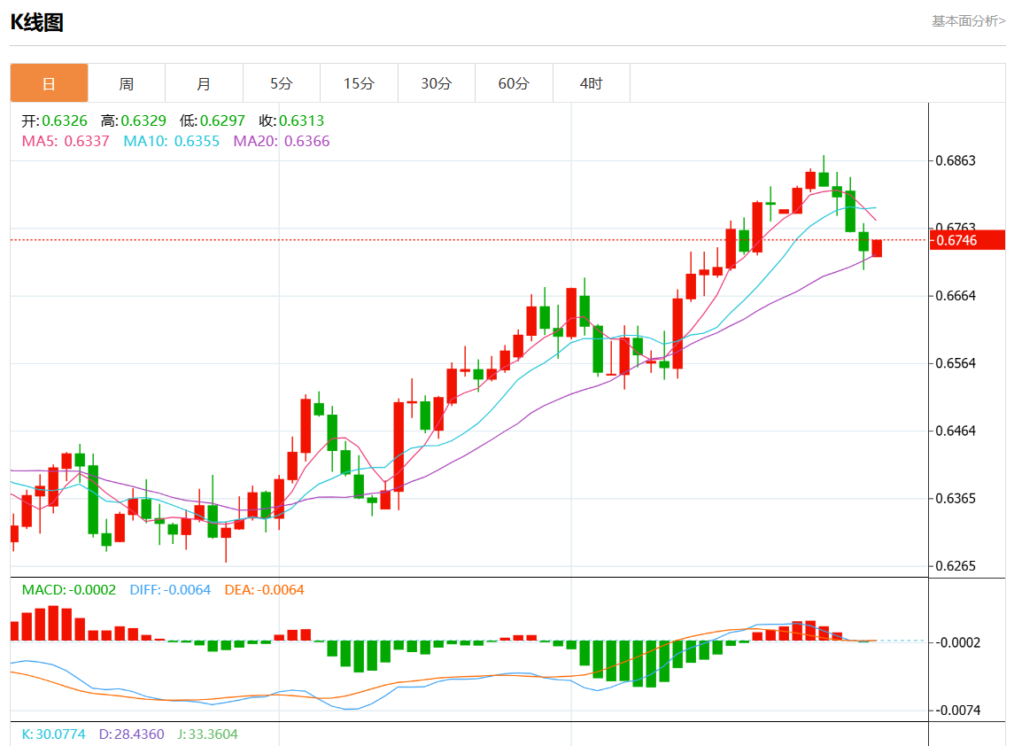Click the red 0.6746 current price tag

coord(967,240)
